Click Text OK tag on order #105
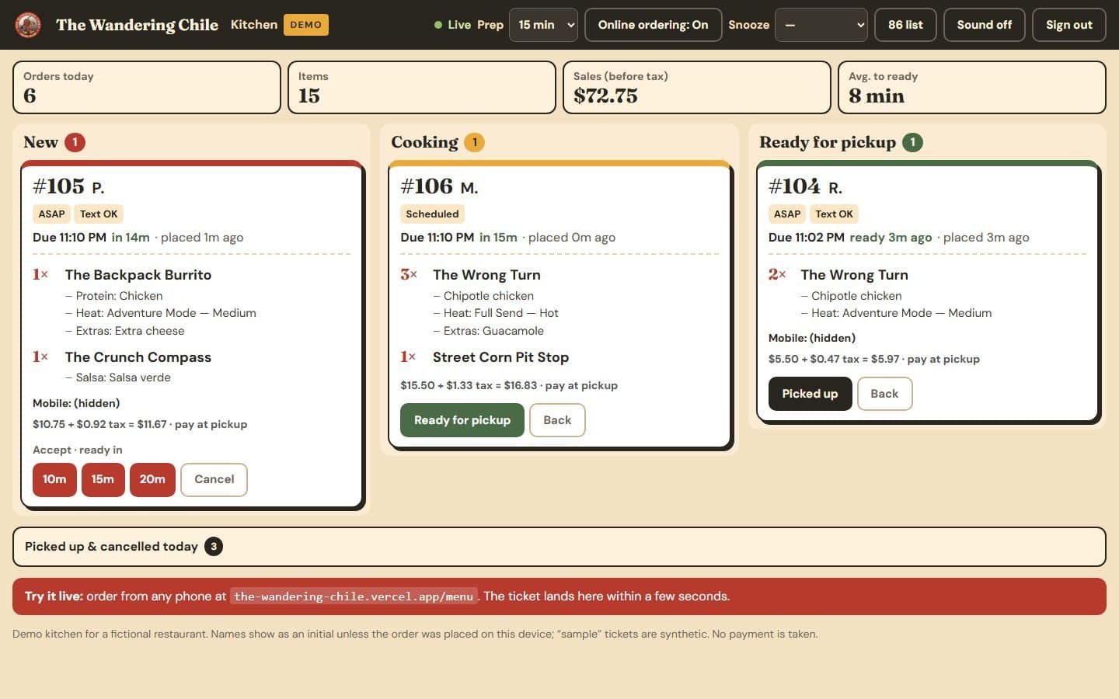Screen dimensions: 1119x699 [x=99, y=214]
